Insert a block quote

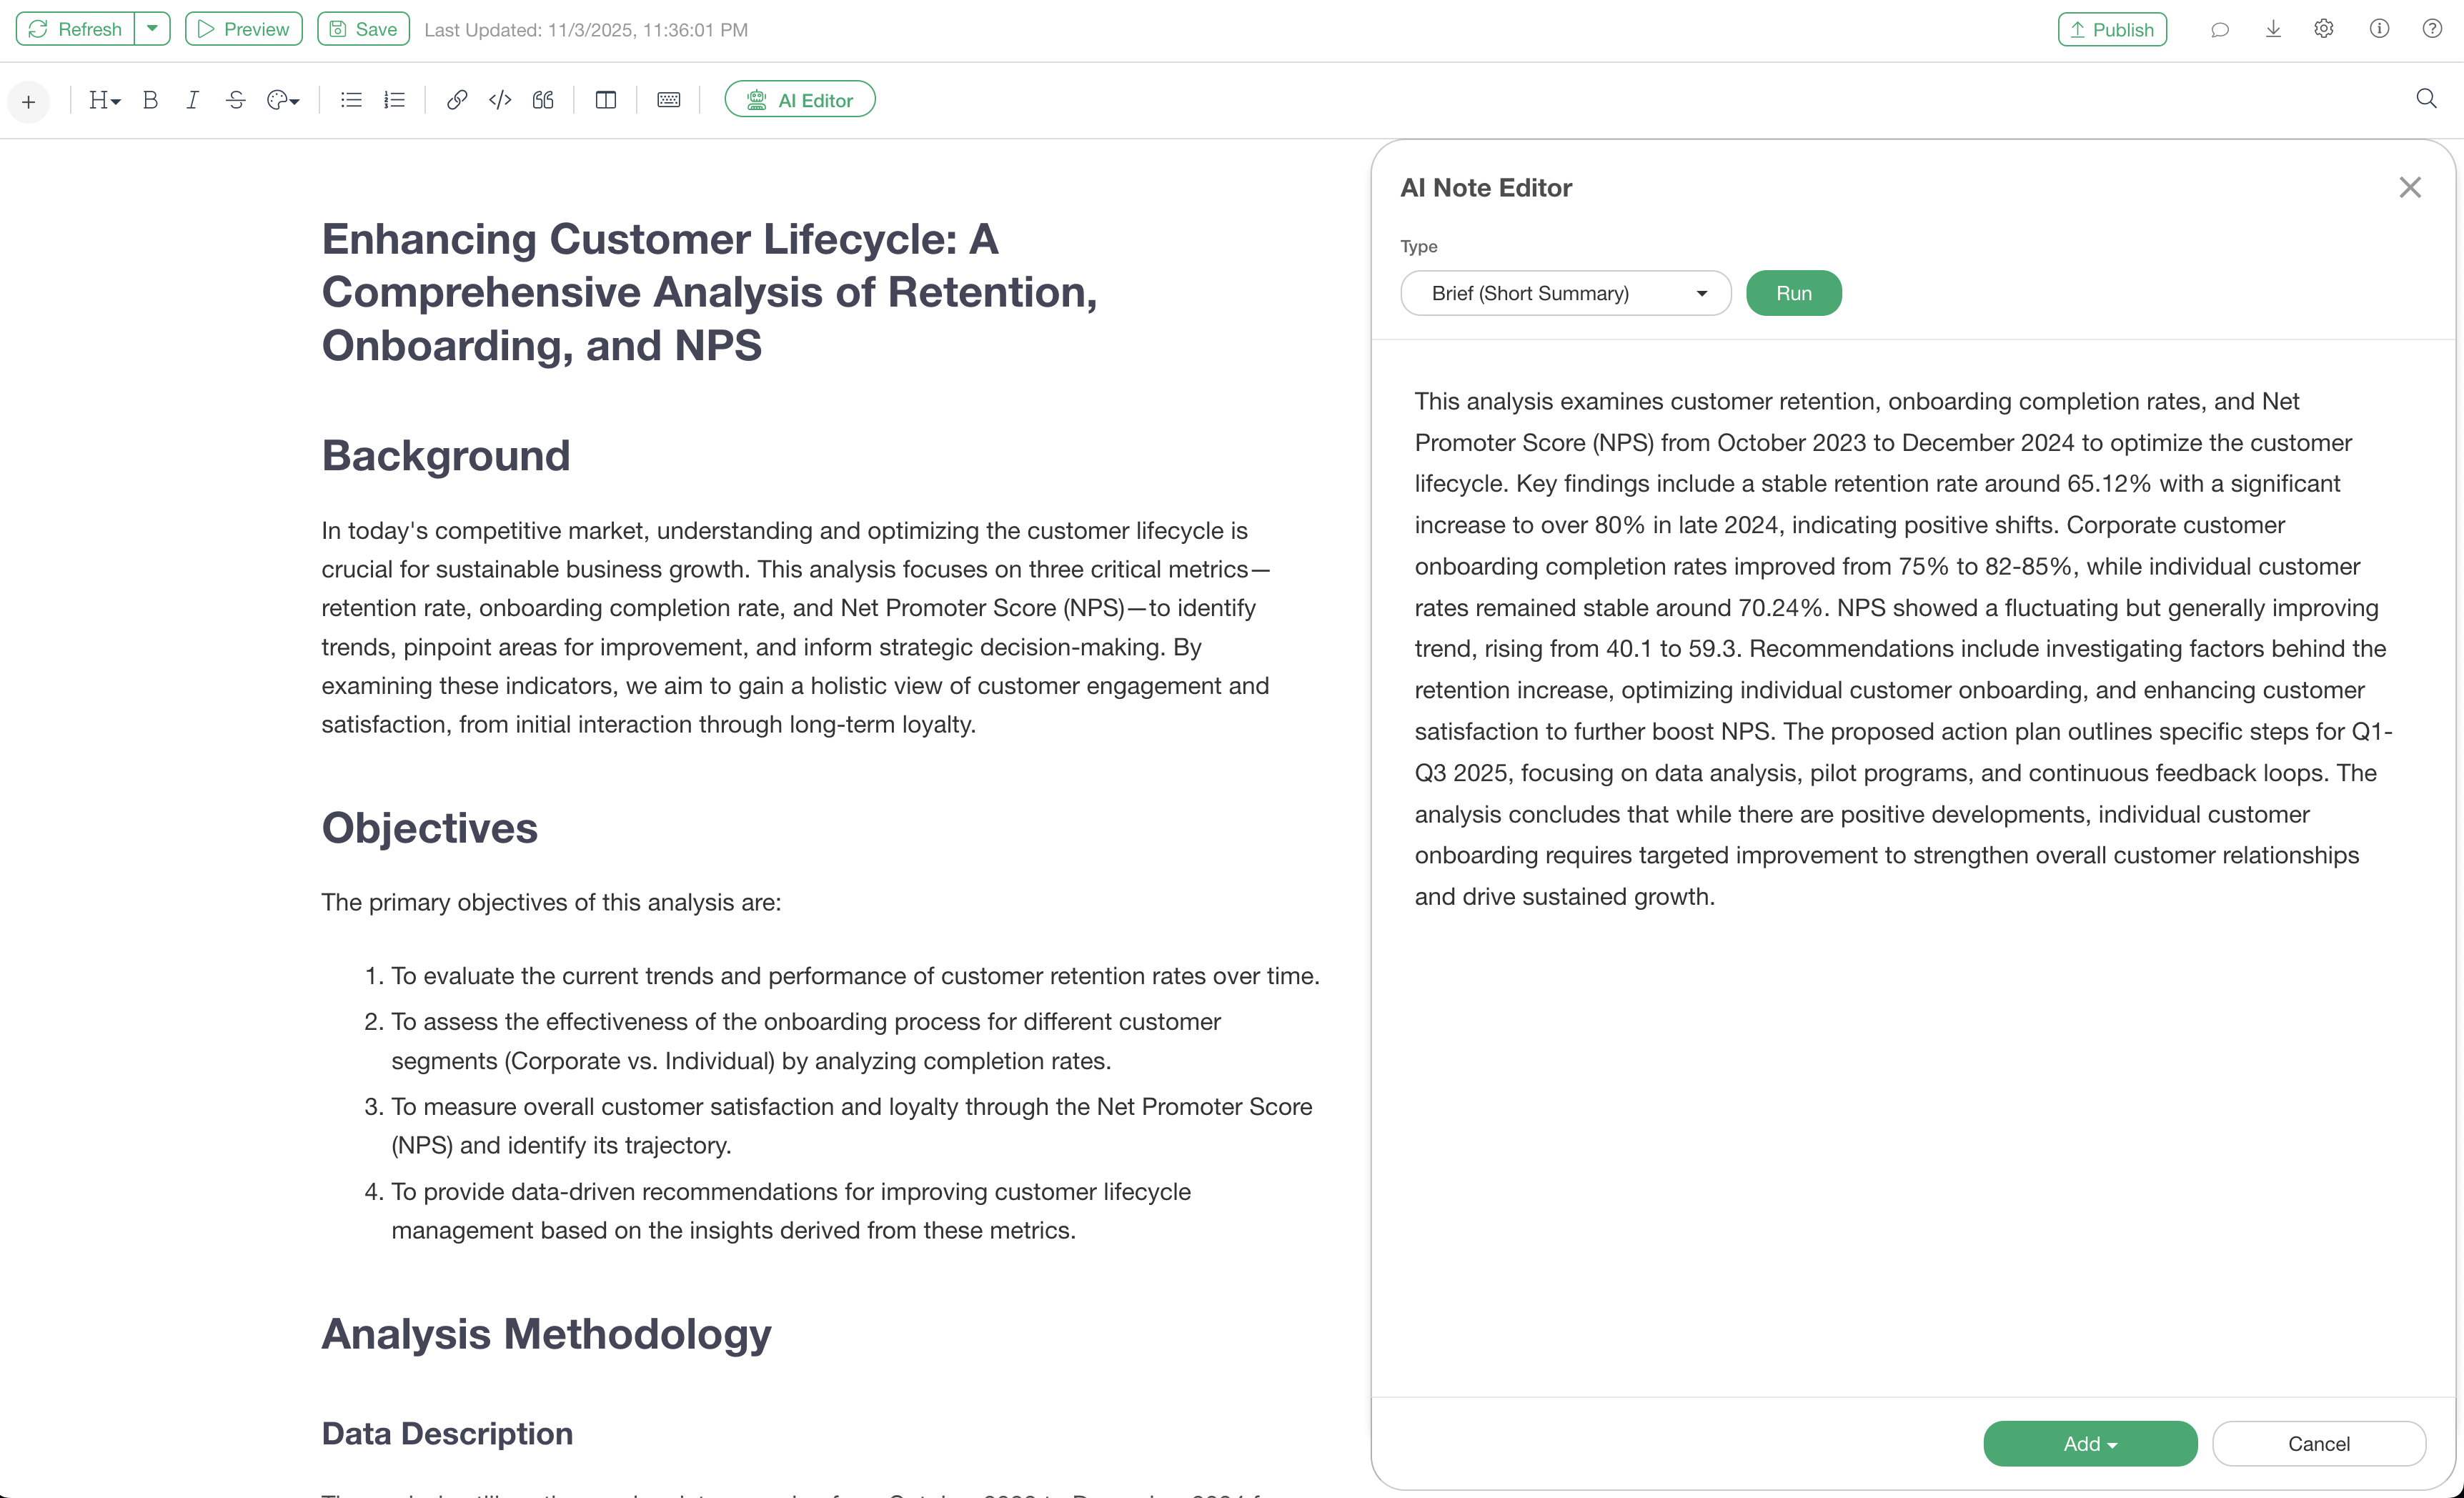tap(543, 100)
